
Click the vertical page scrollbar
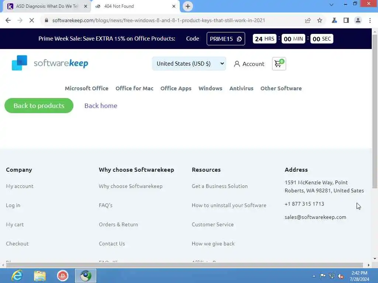tap(375, 112)
